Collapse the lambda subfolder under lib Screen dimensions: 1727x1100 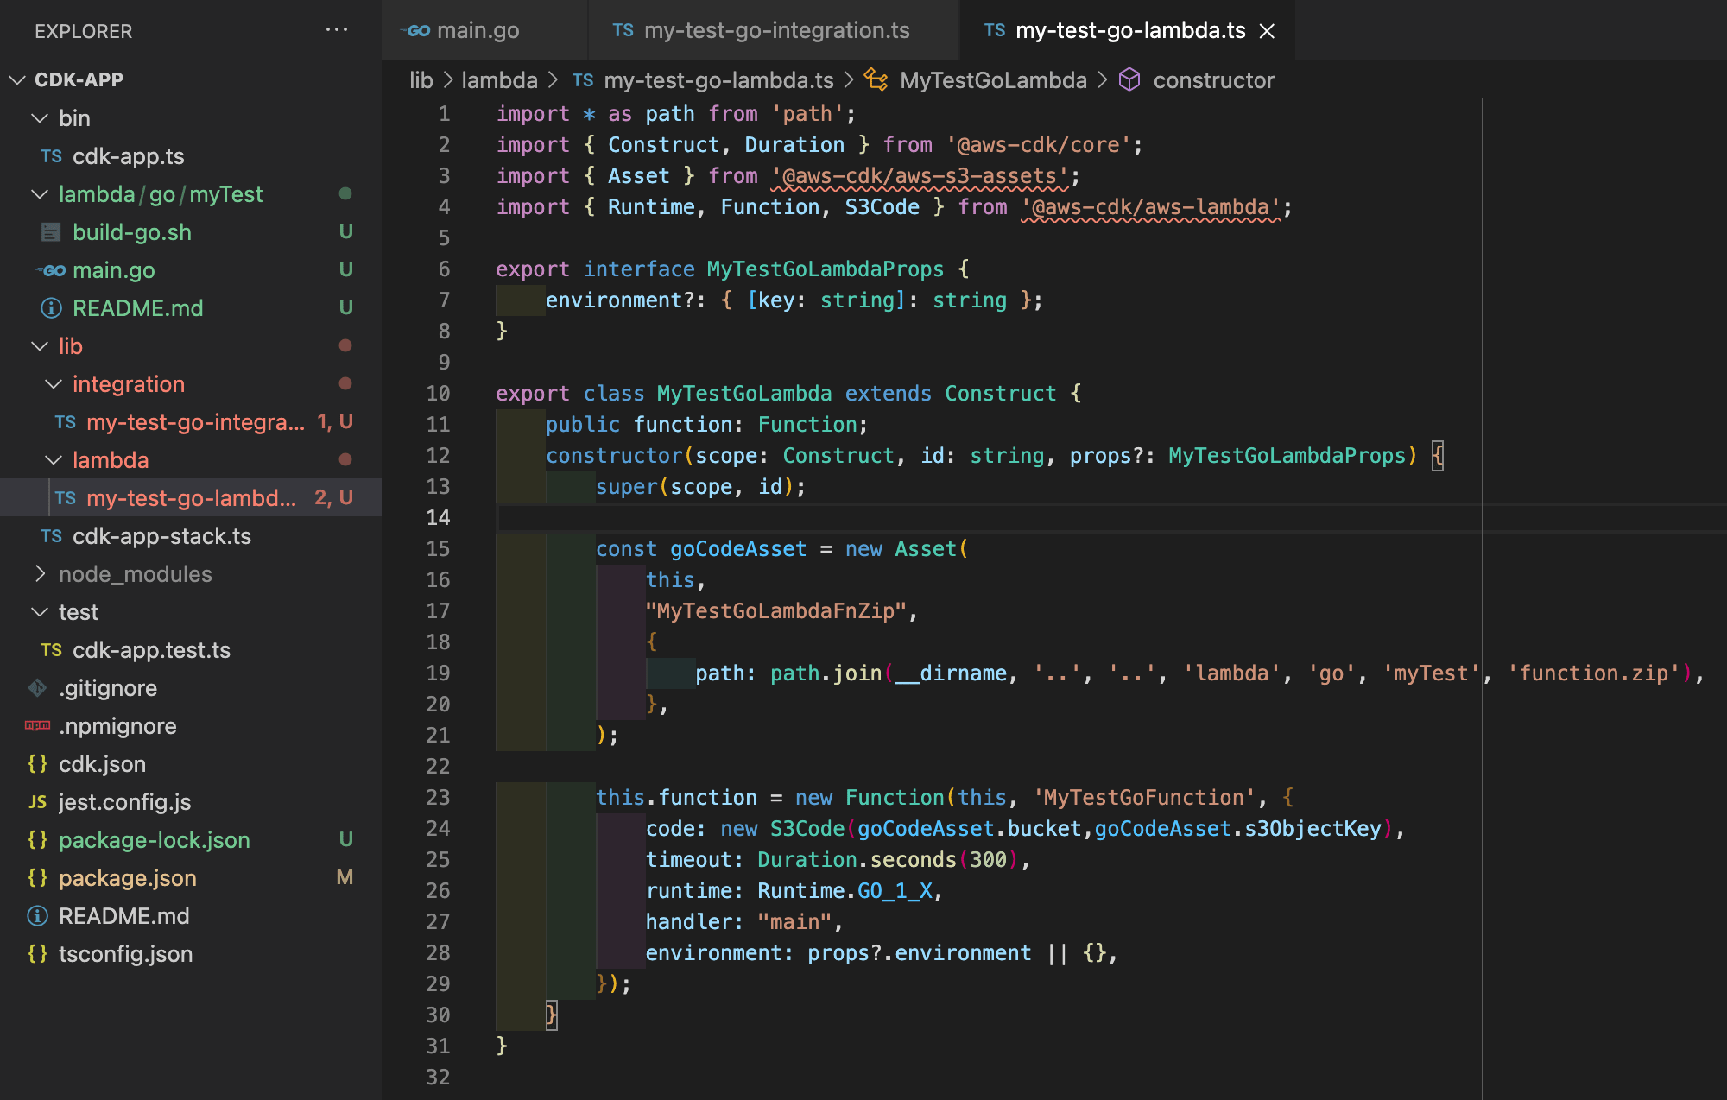coord(54,460)
